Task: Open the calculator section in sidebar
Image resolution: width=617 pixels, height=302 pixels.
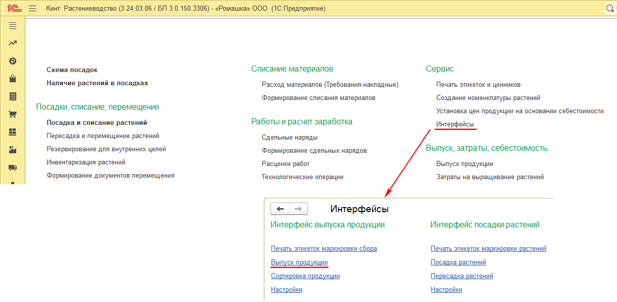Action: point(13,96)
